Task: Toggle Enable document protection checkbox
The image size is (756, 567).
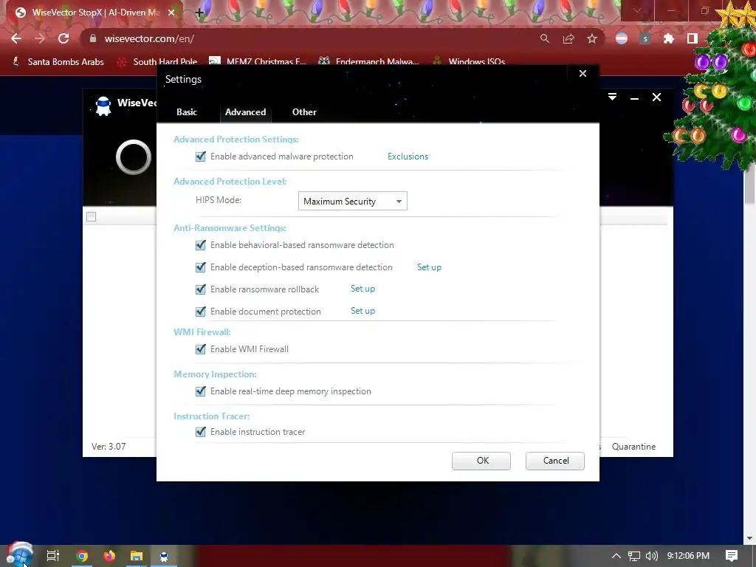Action: click(x=201, y=312)
